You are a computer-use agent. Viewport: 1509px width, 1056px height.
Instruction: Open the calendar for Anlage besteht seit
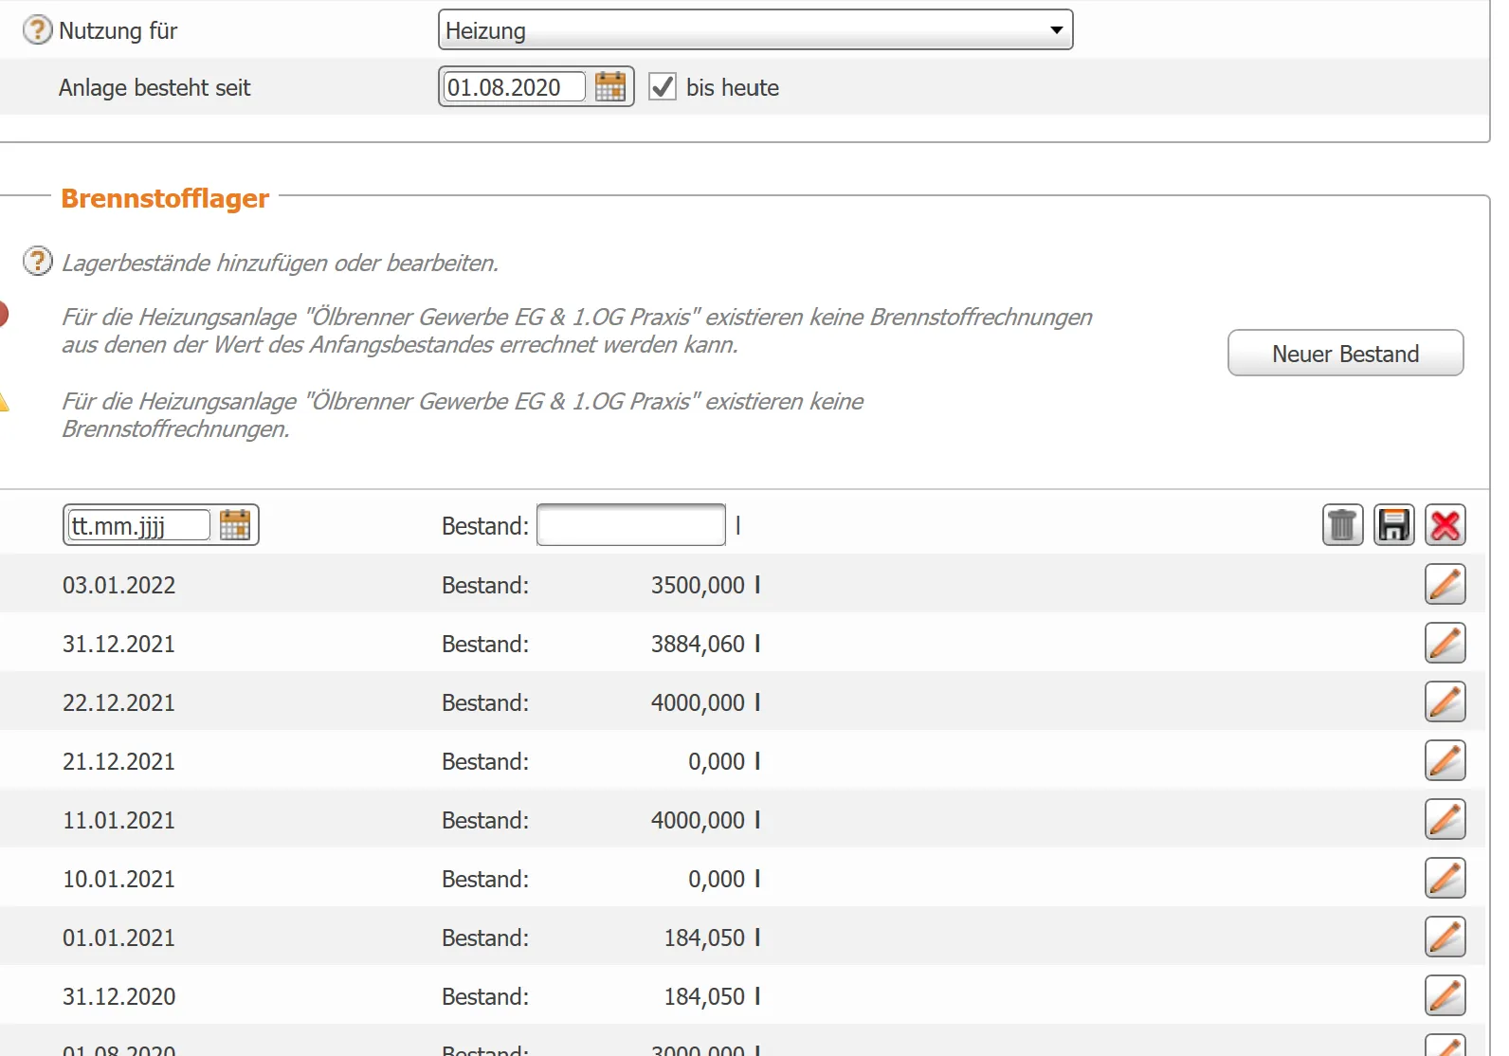coord(609,87)
